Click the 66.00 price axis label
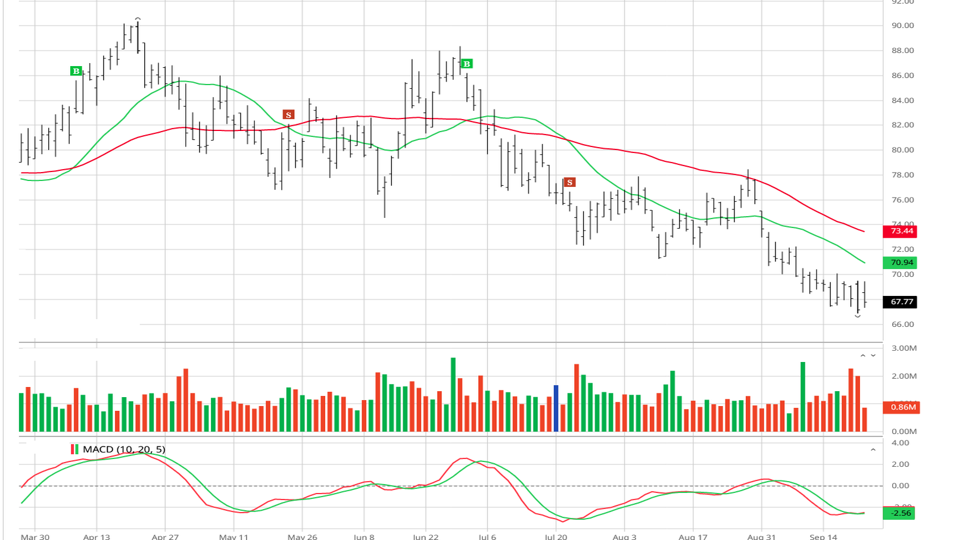 tap(902, 324)
